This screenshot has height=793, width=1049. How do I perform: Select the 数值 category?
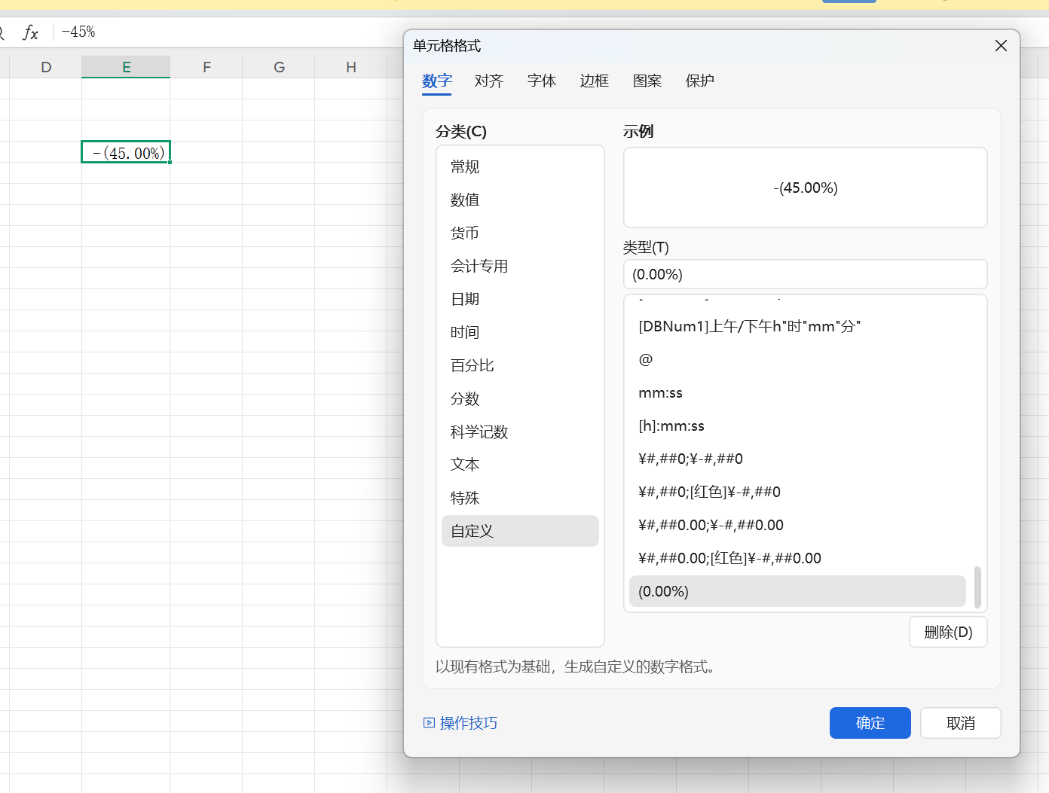[520, 200]
